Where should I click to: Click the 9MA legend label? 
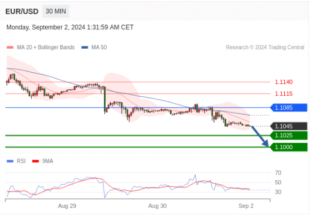pyautogui.click(x=47, y=161)
